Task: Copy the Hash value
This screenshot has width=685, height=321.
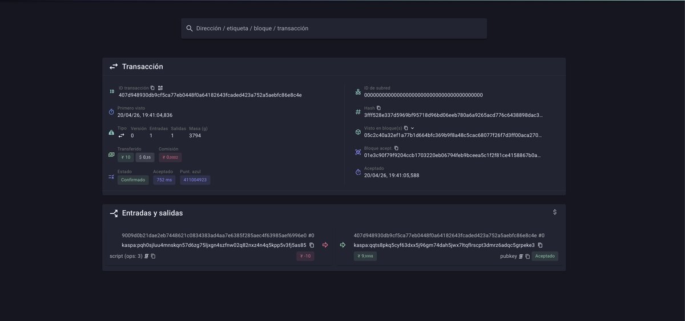Action: 378,108
